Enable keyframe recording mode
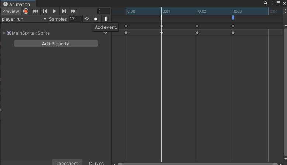 coord(26,11)
